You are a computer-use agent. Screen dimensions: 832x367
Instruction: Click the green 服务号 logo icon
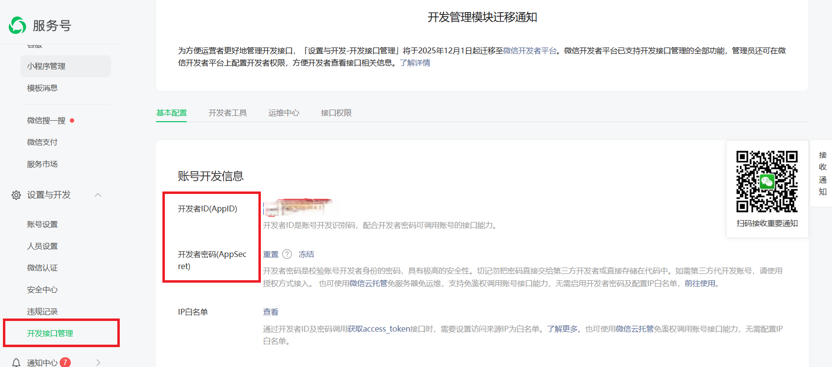[17, 25]
